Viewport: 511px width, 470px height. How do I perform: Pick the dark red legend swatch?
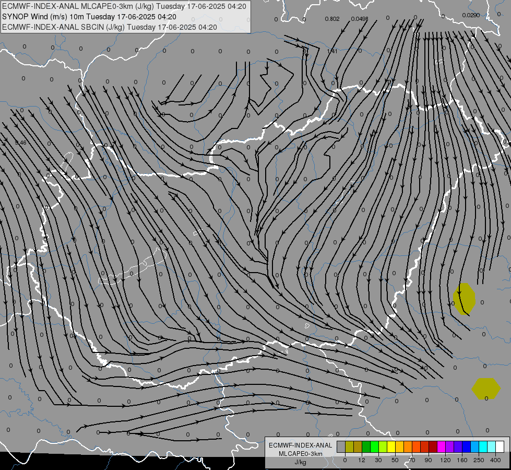point(433,446)
